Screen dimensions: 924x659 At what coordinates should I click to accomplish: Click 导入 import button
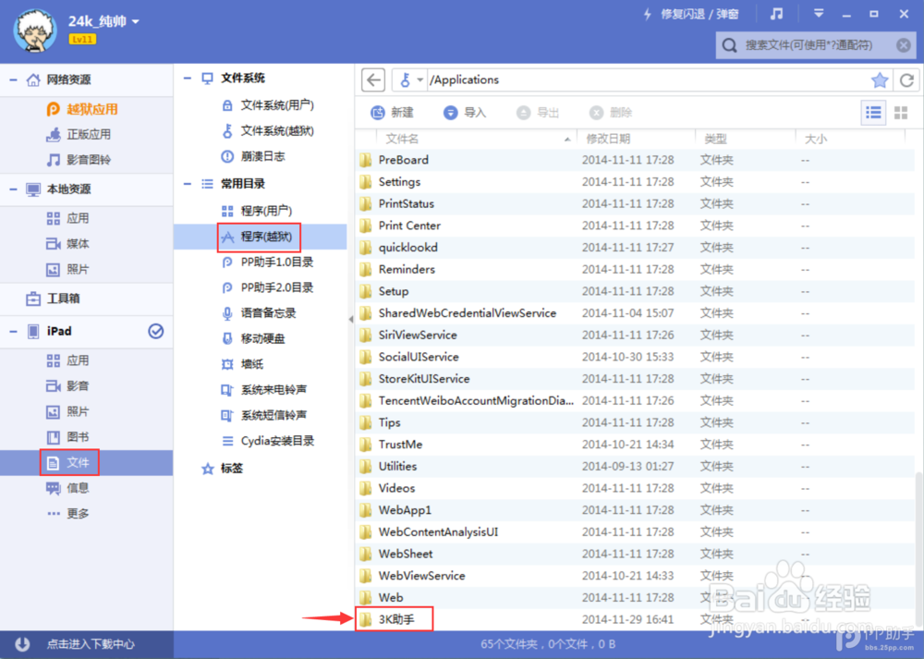click(x=465, y=113)
